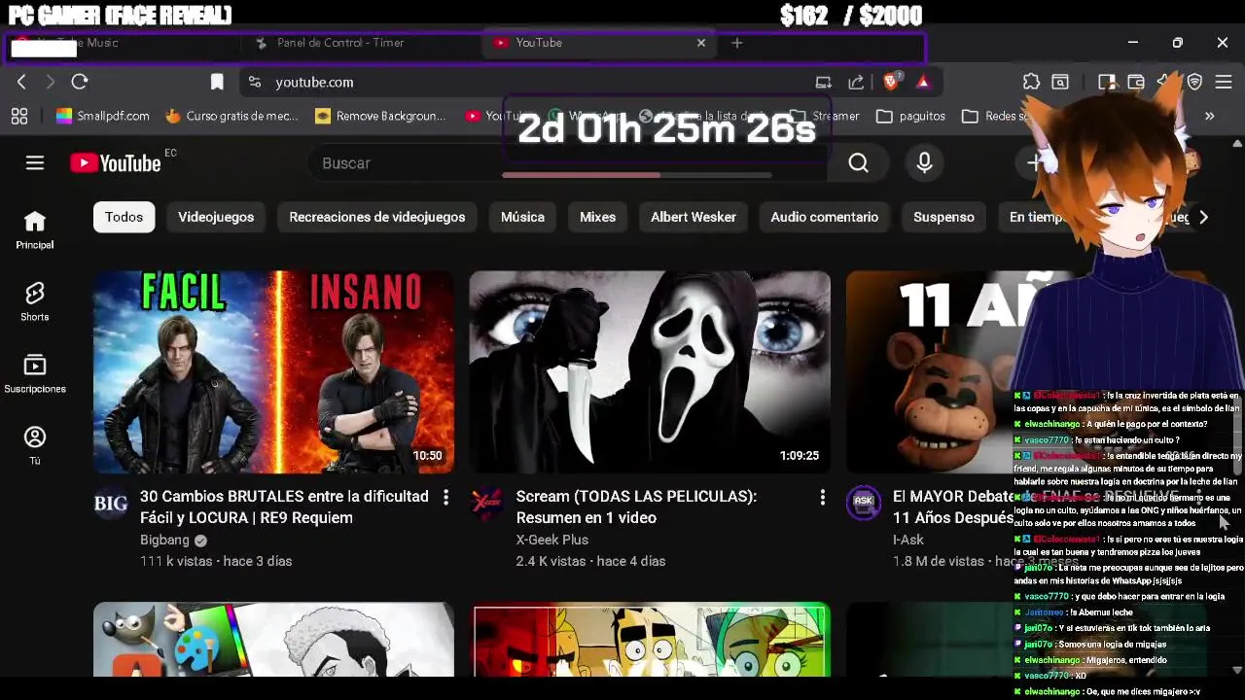The image size is (1245, 700).
Task: Switch to Panel de Control - Timer tab
Action: (x=340, y=43)
